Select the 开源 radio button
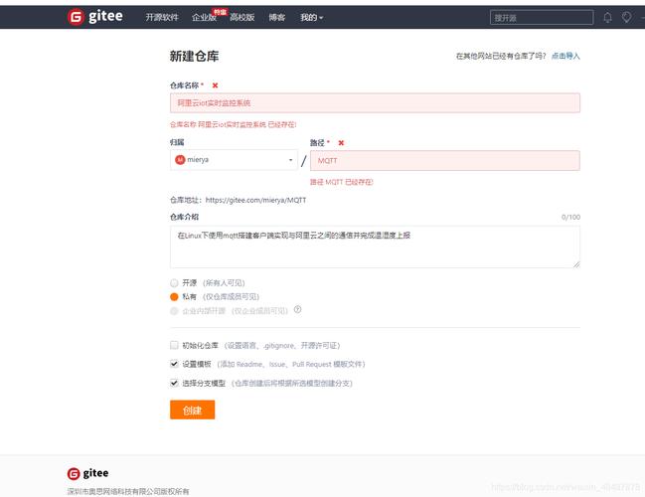The height and width of the screenshot is (497, 645). (174, 283)
